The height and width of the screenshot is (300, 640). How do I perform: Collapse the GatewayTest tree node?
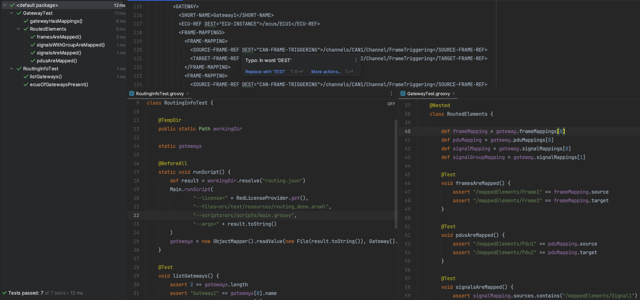pos(12,13)
